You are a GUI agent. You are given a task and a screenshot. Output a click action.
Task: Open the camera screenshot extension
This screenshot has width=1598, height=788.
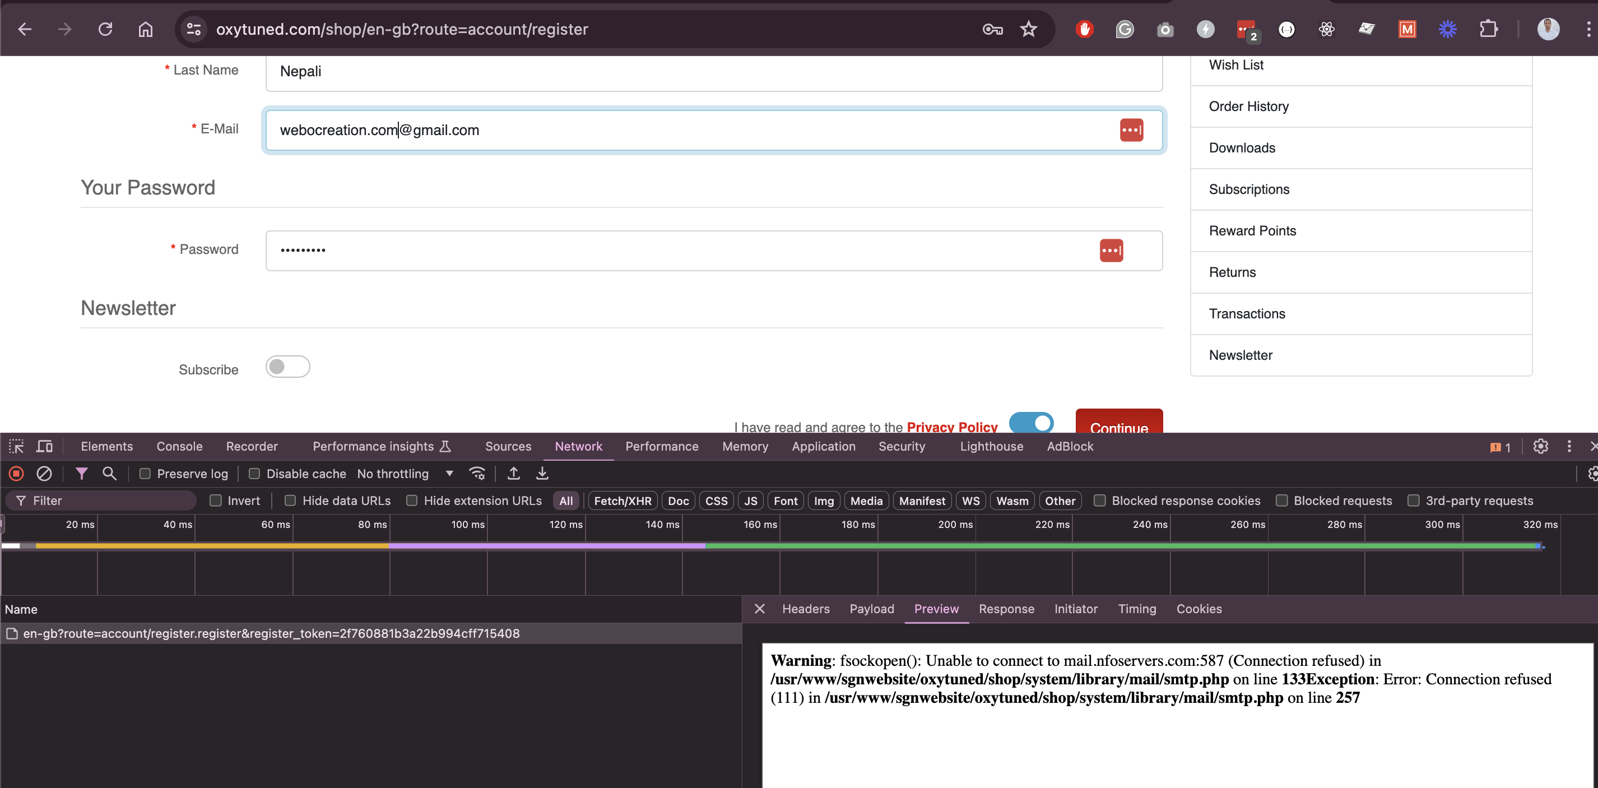(1165, 29)
